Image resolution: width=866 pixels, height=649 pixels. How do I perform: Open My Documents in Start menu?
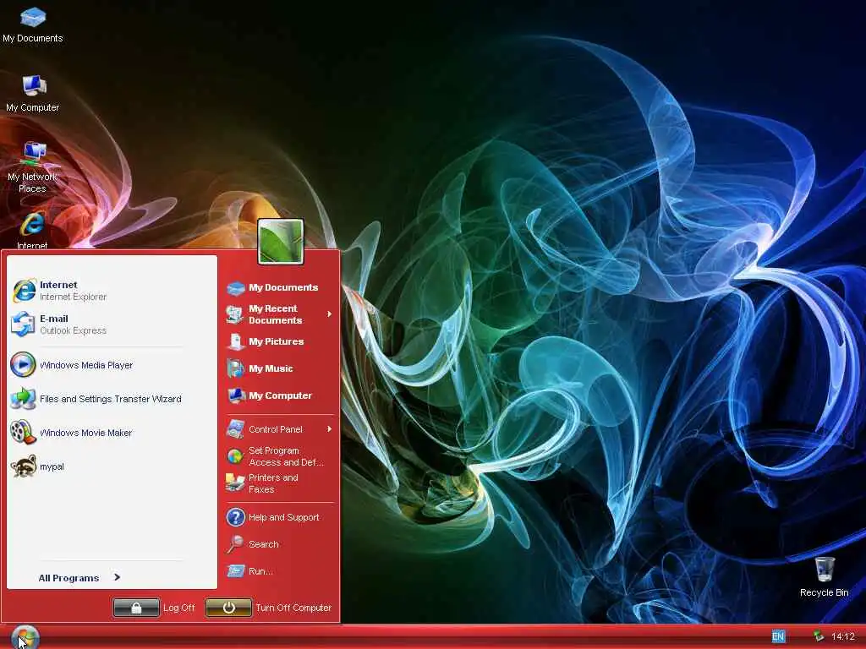(273, 287)
